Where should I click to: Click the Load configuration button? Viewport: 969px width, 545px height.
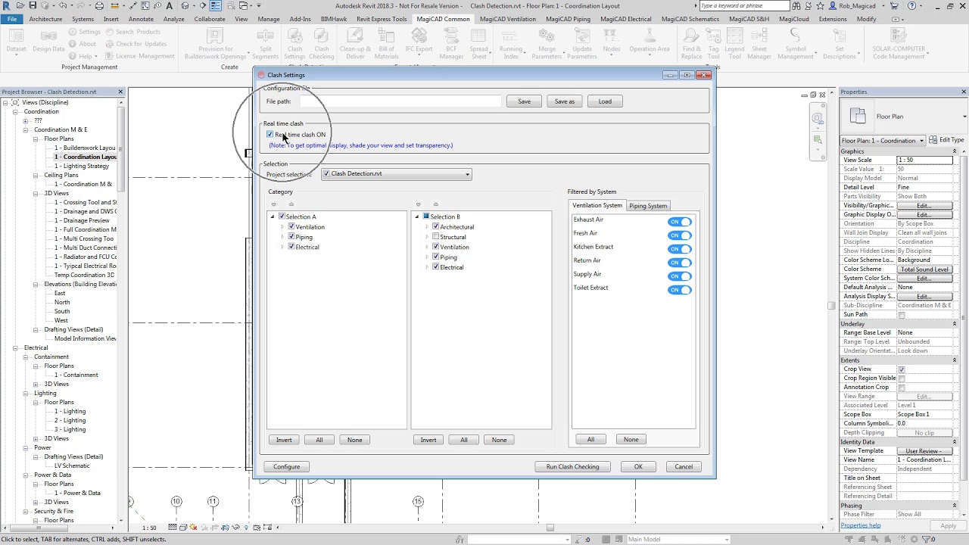tap(605, 101)
